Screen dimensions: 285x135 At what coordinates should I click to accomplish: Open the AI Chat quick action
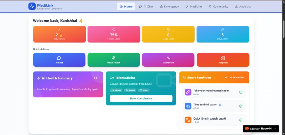pyautogui.click(x=59, y=60)
